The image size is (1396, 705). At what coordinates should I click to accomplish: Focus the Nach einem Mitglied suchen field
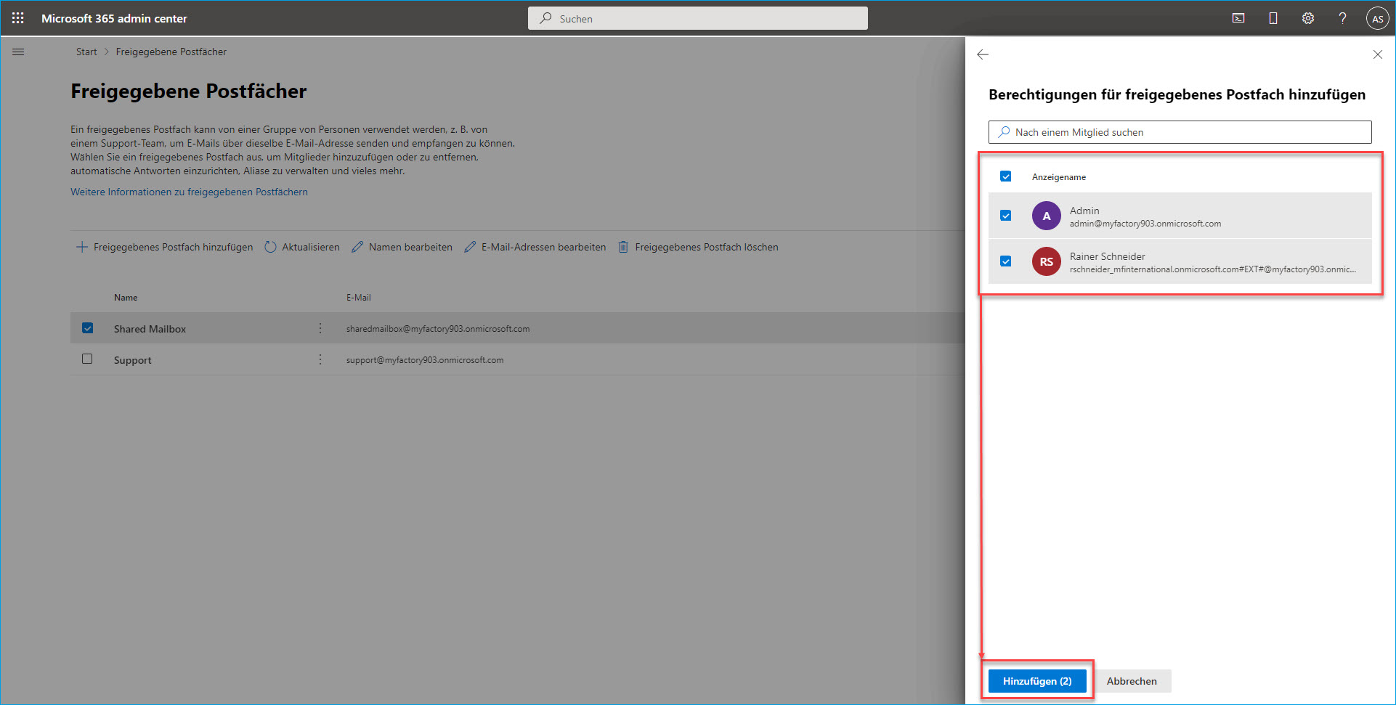(1180, 132)
